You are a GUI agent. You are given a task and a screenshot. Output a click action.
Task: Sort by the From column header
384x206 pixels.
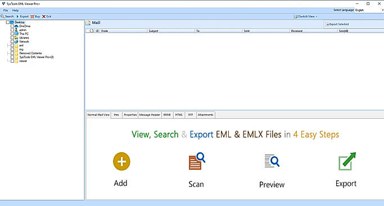(124, 31)
